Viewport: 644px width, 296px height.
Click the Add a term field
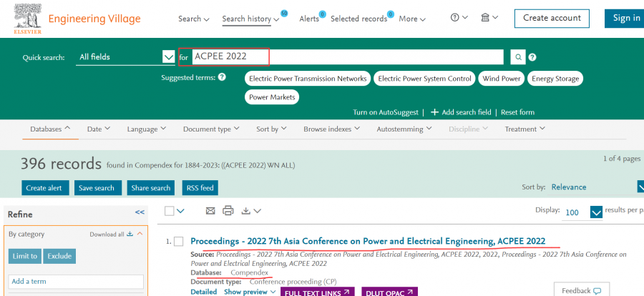[x=76, y=282]
